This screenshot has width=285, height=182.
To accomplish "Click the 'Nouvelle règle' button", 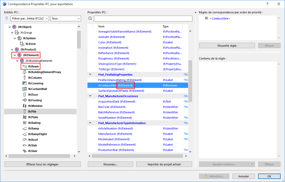I will pyautogui.click(x=227, y=46).
